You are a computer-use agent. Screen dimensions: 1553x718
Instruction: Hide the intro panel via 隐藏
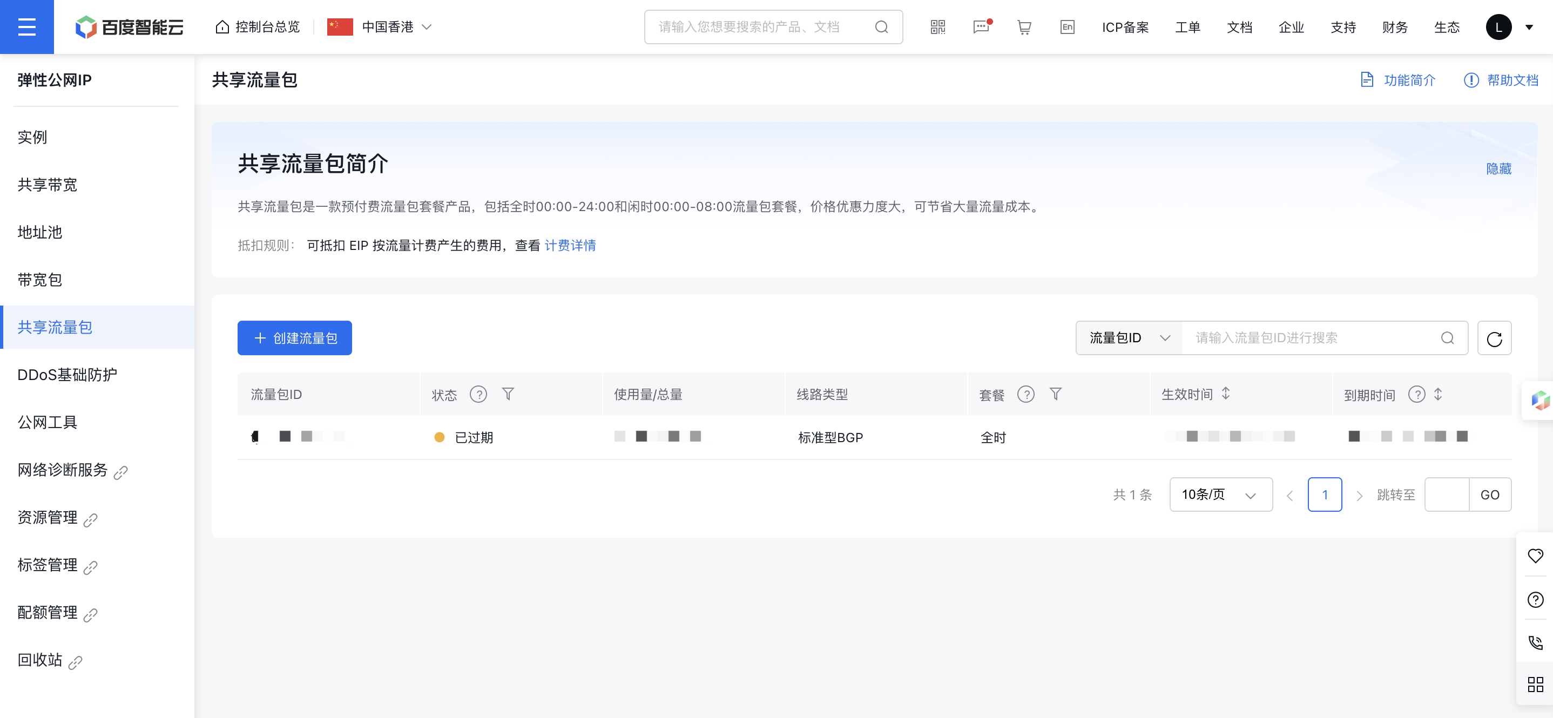click(x=1498, y=169)
